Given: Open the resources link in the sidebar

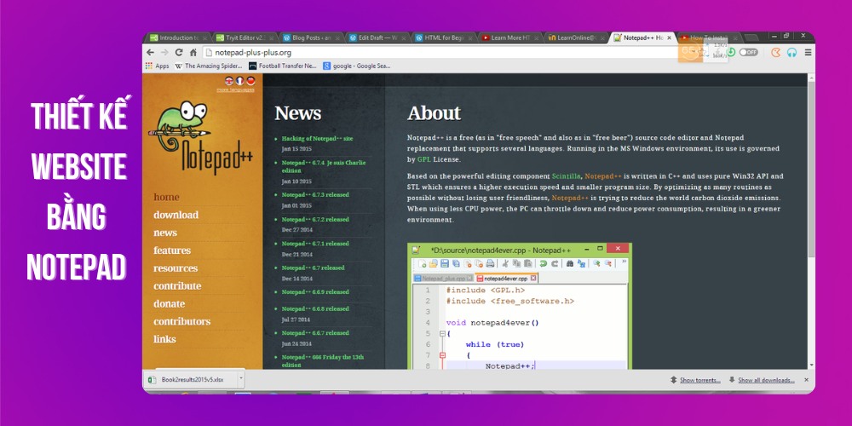Looking at the screenshot, I should [x=176, y=268].
